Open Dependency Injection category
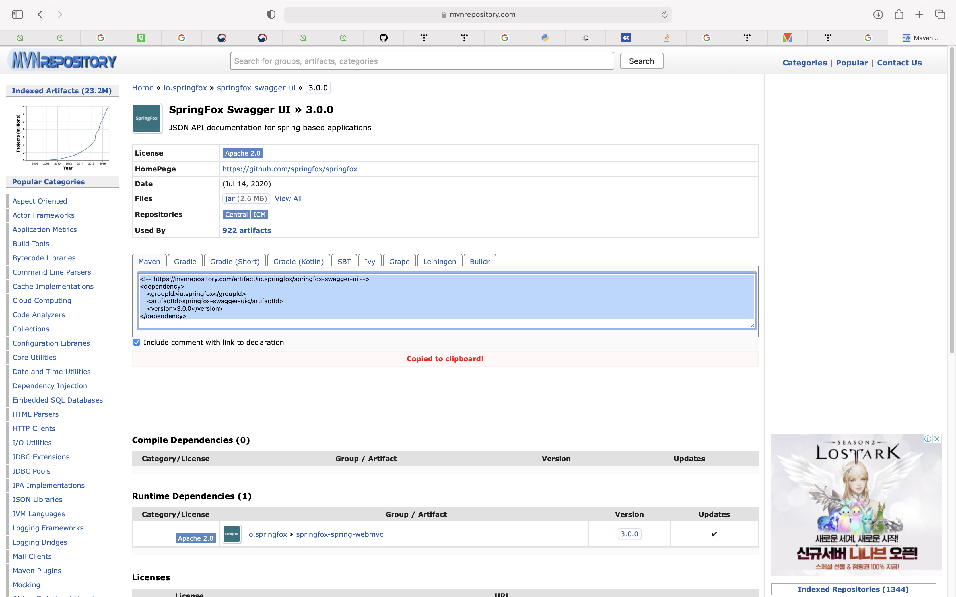This screenshot has height=597, width=956. pyautogui.click(x=50, y=385)
